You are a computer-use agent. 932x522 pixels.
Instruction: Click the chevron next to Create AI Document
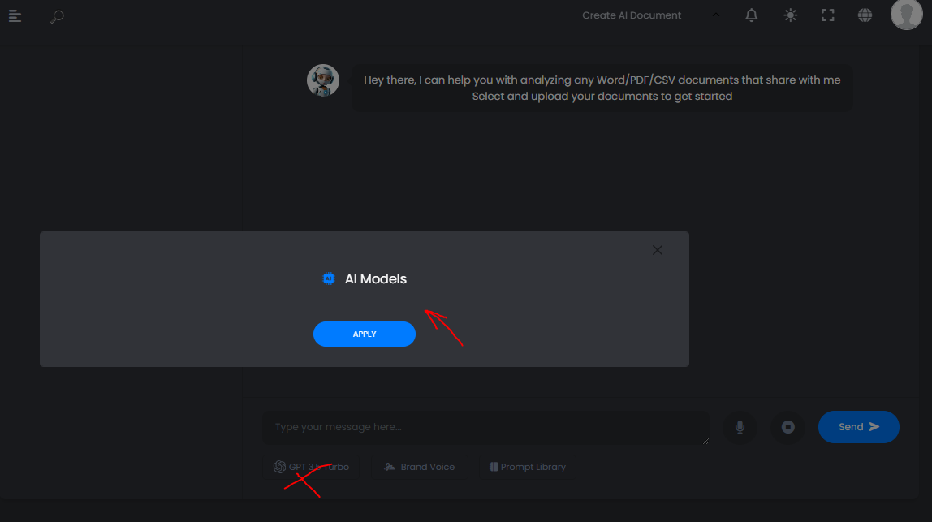tap(716, 15)
